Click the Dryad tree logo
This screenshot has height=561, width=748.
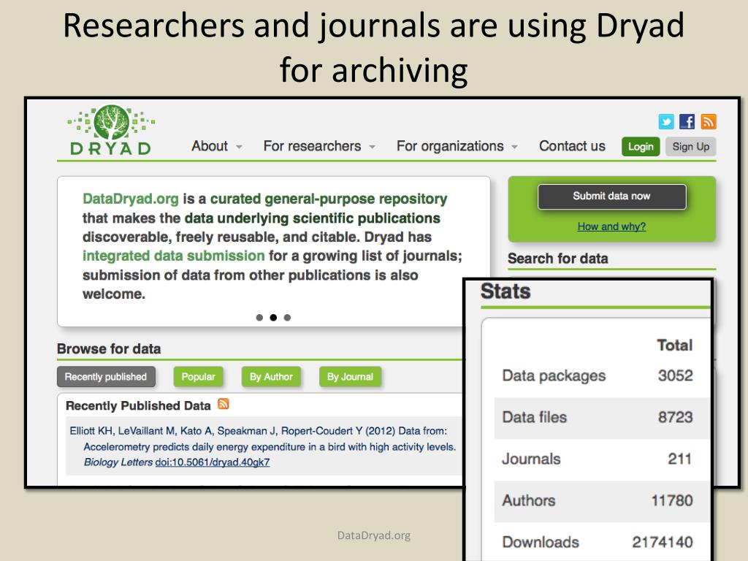point(111,130)
